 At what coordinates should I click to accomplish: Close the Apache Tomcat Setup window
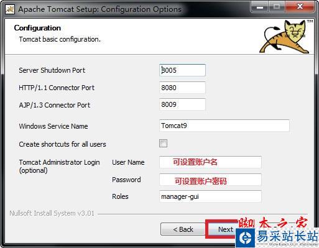[x=300, y=7]
